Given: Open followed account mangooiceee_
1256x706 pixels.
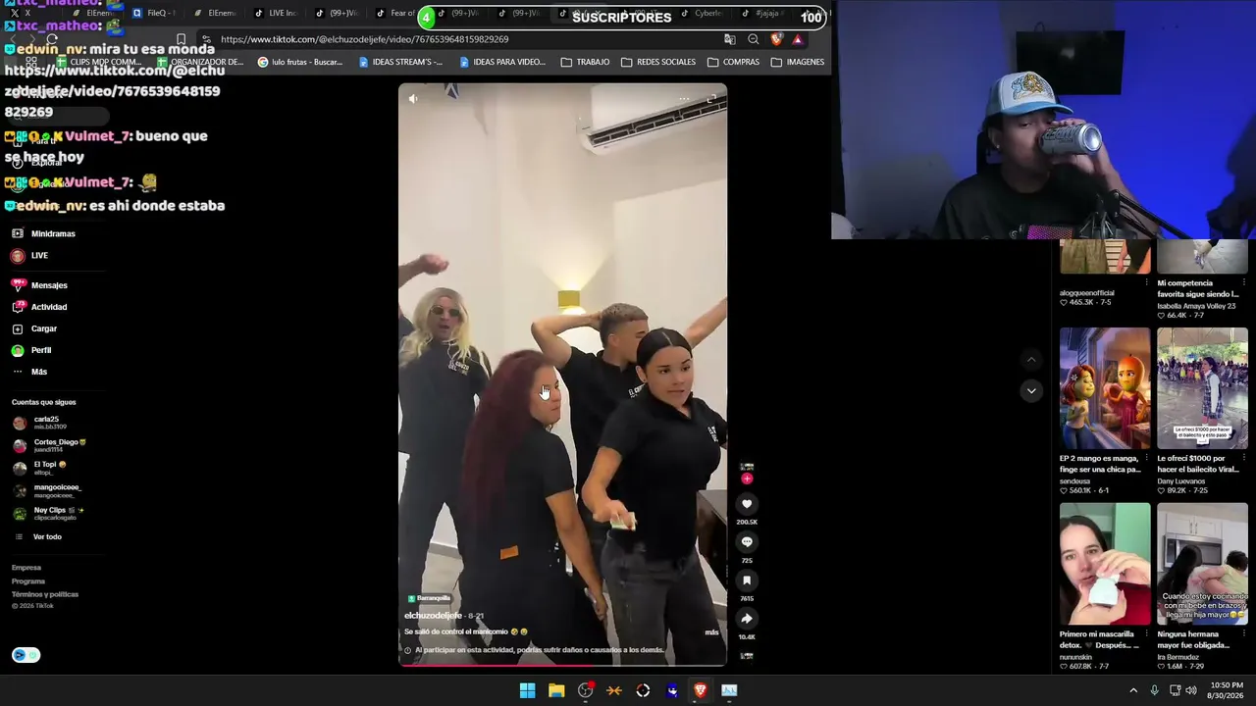Looking at the screenshot, I should tap(46, 490).
